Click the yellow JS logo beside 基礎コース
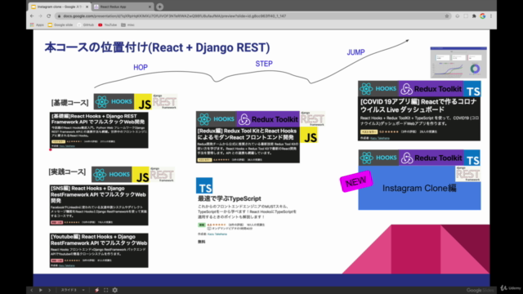The image size is (523, 294). tap(143, 102)
